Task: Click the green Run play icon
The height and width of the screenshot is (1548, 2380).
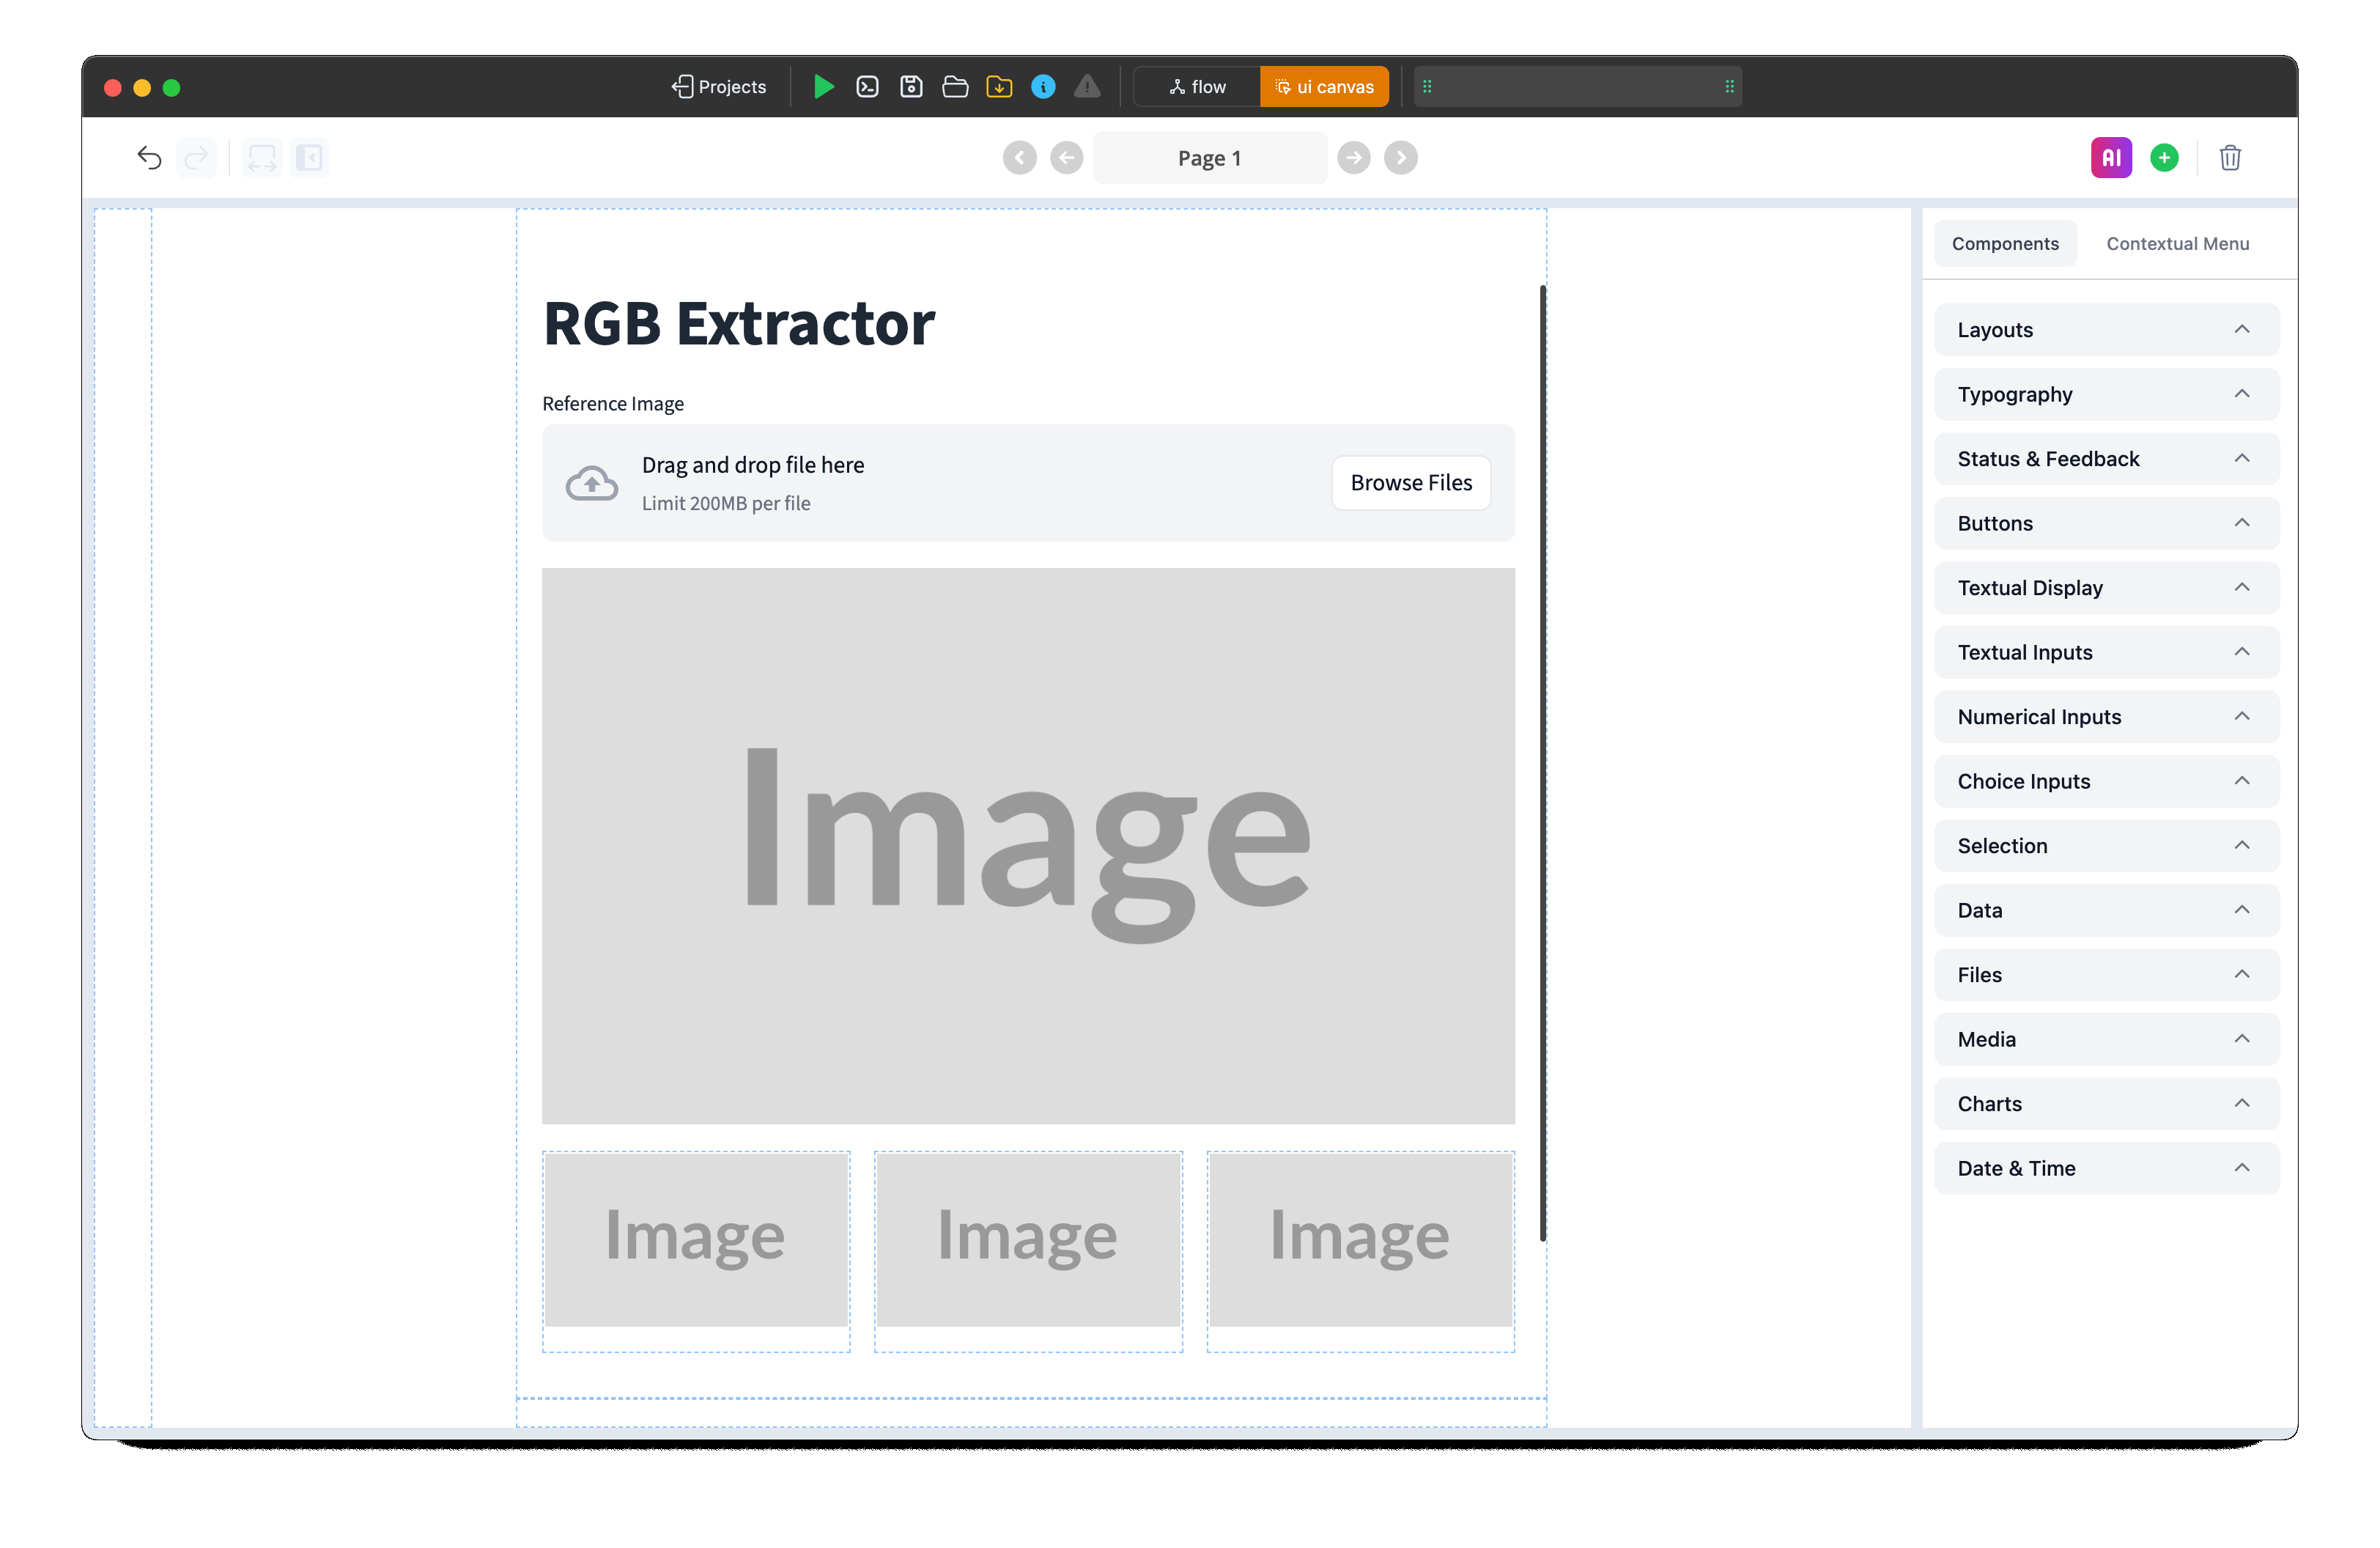Action: pos(823,87)
